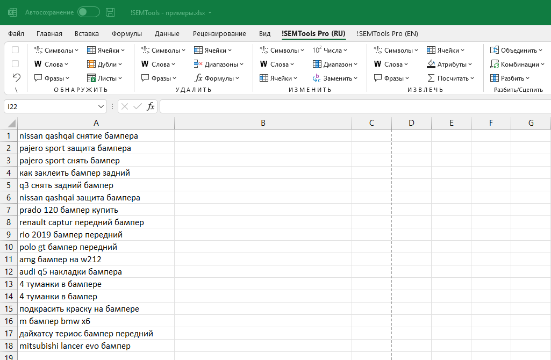Select column B header
Viewport: 551px width, 360px height.
tap(263, 123)
